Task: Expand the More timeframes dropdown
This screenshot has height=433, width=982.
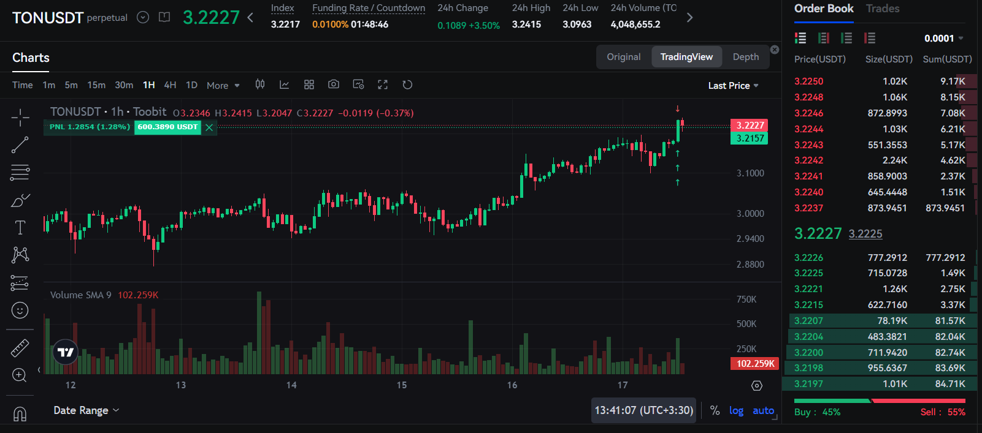Action: 223,86
